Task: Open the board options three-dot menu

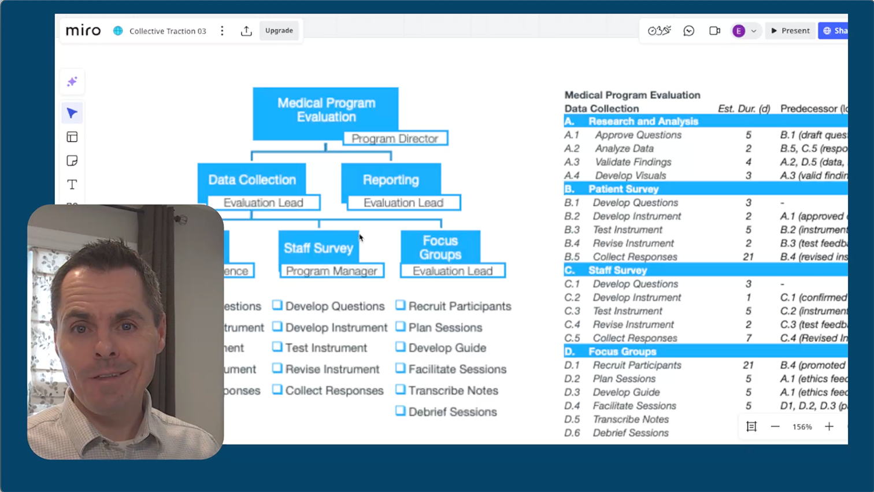Action: [222, 31]
